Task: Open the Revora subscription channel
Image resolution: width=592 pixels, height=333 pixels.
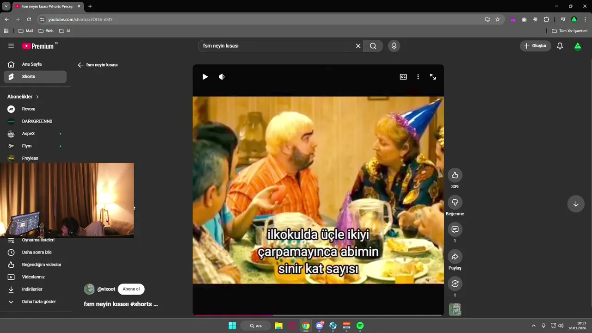Action: (x=35, y=109)
